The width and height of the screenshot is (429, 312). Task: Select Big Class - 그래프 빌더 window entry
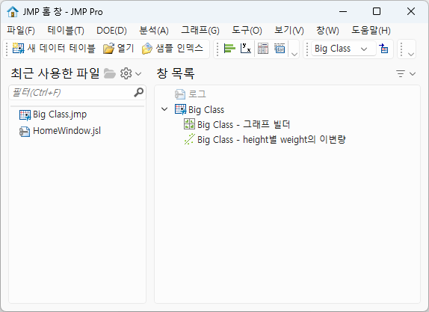pyautogui.click(x=237, y=124)
